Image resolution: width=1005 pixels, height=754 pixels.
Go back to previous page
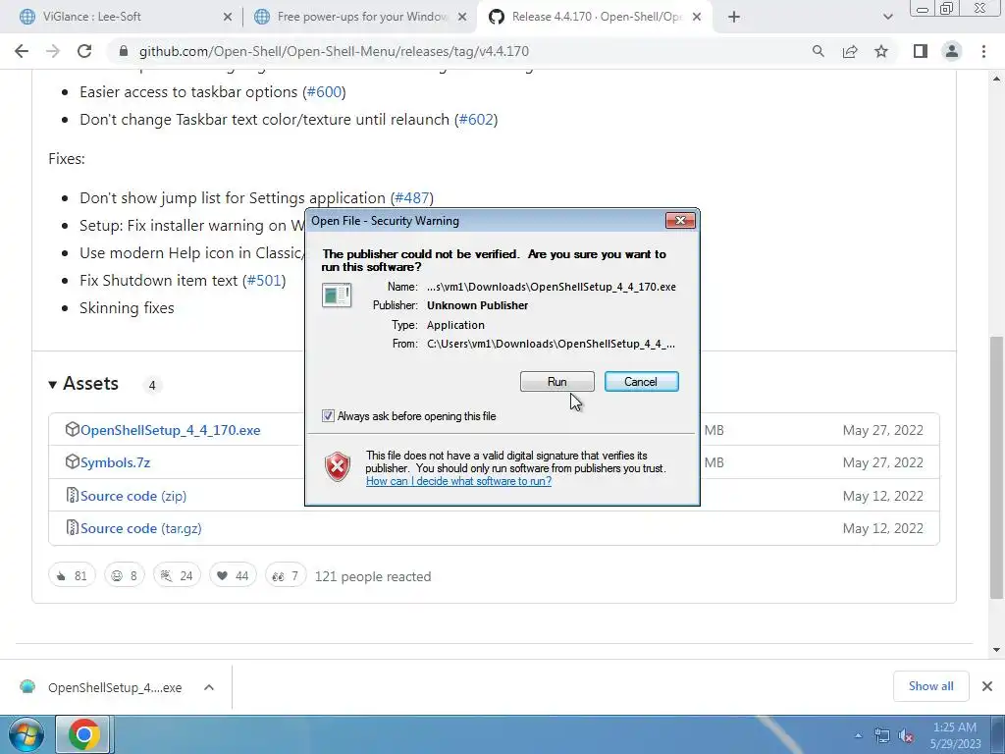22,51
